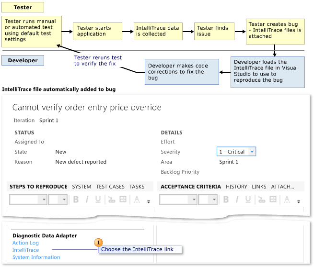Choose the IntelliTrace link
The width and height of the screenshot is (314, 267).
click(x=25, y=250)
